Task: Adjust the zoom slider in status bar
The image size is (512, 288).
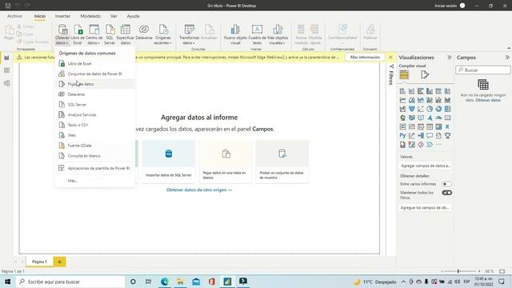Action: pos(458,271)
